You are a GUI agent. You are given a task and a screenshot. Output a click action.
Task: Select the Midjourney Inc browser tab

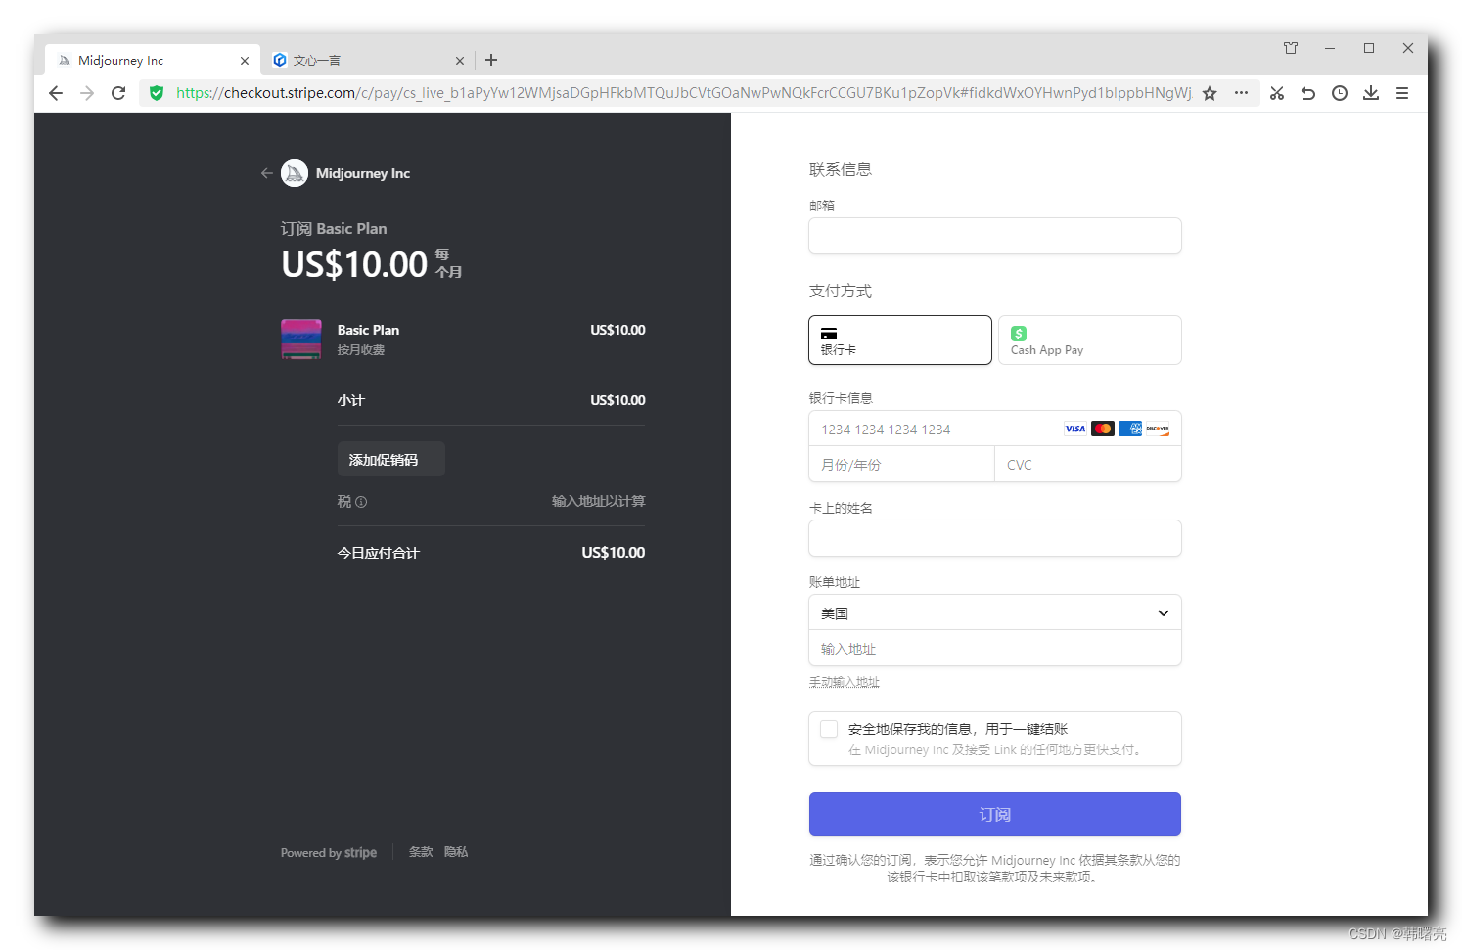point(153,60)
